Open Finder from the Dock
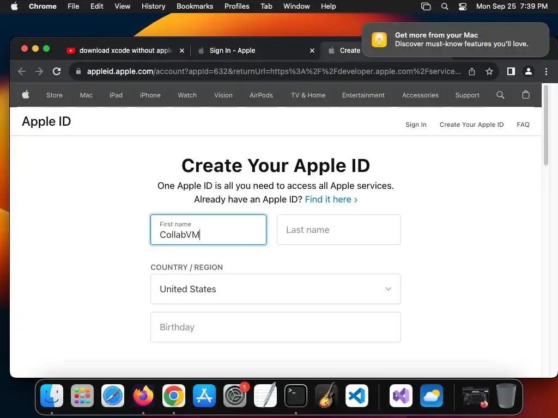The width and height of the screenshot is (558, 418). [x=52, y=396]
